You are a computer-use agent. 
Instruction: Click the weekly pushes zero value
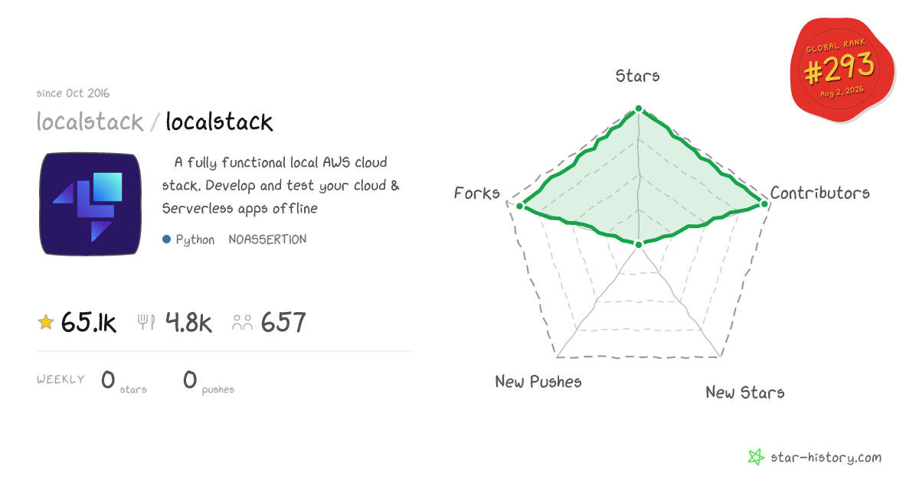point(190,379)
